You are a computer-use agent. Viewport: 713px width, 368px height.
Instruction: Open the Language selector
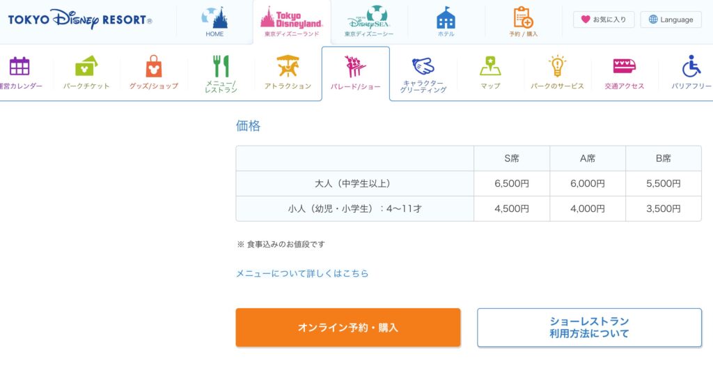[x=671, y=20]
